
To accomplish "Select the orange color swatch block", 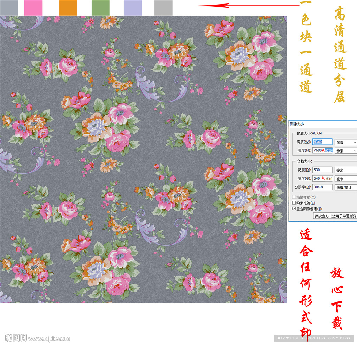I will pos(68,7).
